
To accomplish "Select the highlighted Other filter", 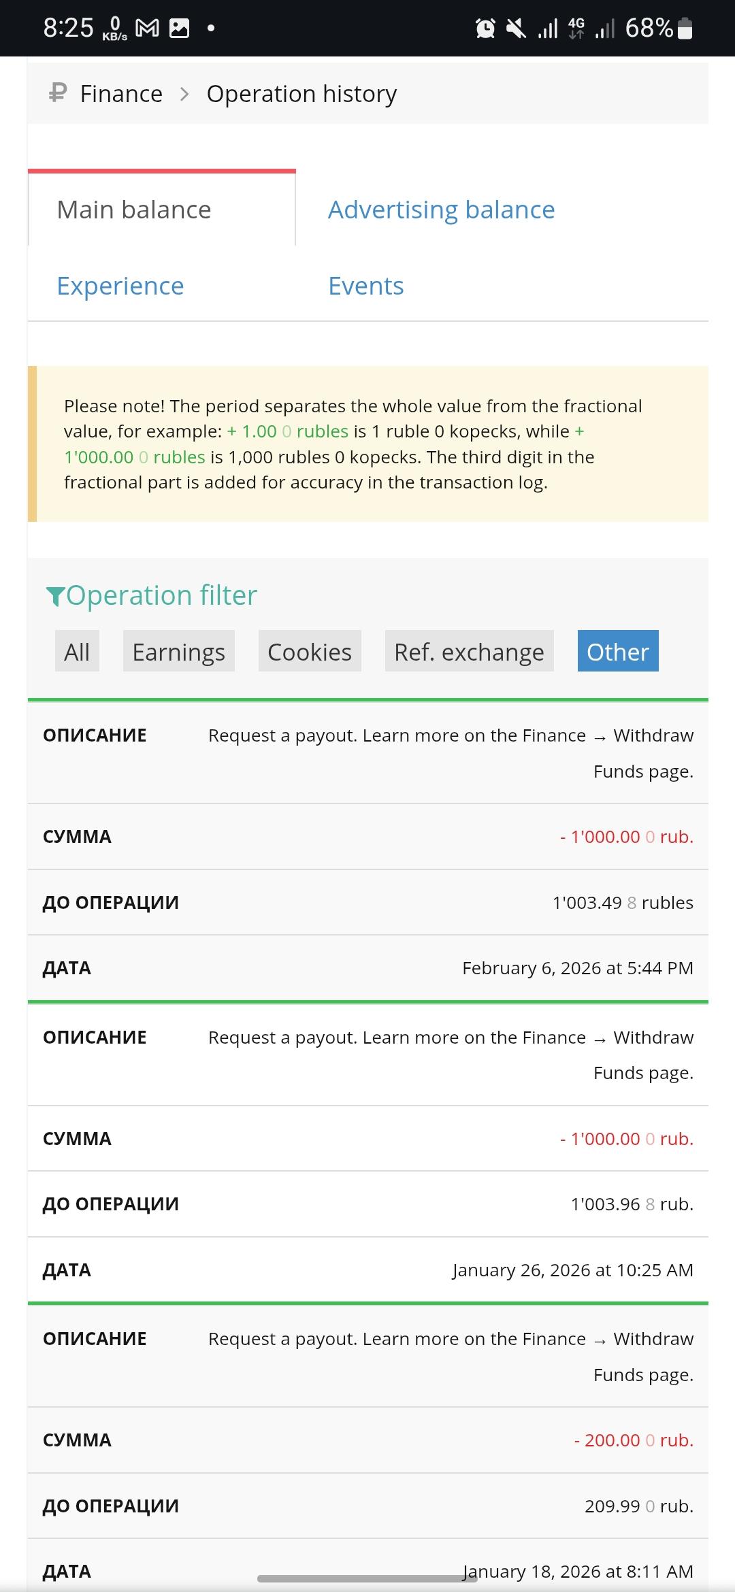I will 617,651.
